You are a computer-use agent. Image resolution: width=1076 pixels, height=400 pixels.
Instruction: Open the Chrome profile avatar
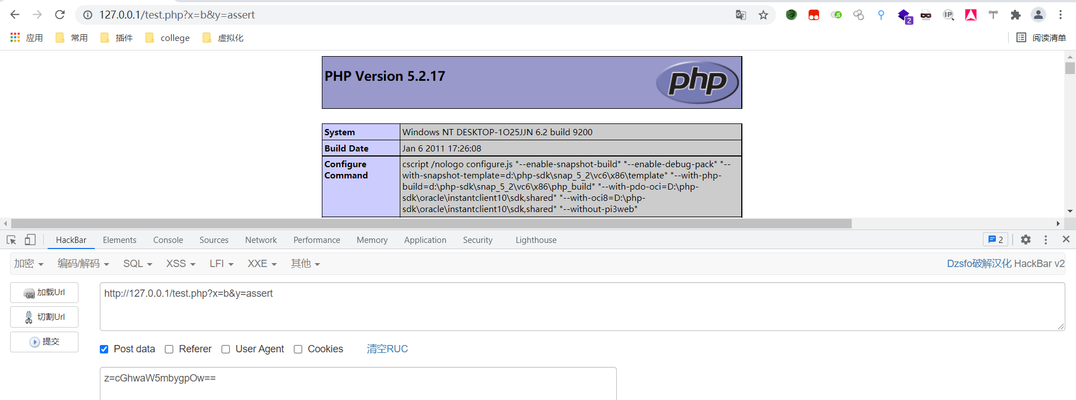[1038, 15]
